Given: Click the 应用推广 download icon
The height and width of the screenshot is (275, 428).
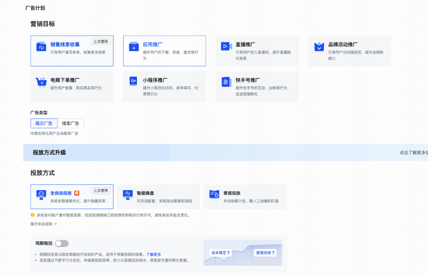Looking at the screenshot, I should (134, 46).
